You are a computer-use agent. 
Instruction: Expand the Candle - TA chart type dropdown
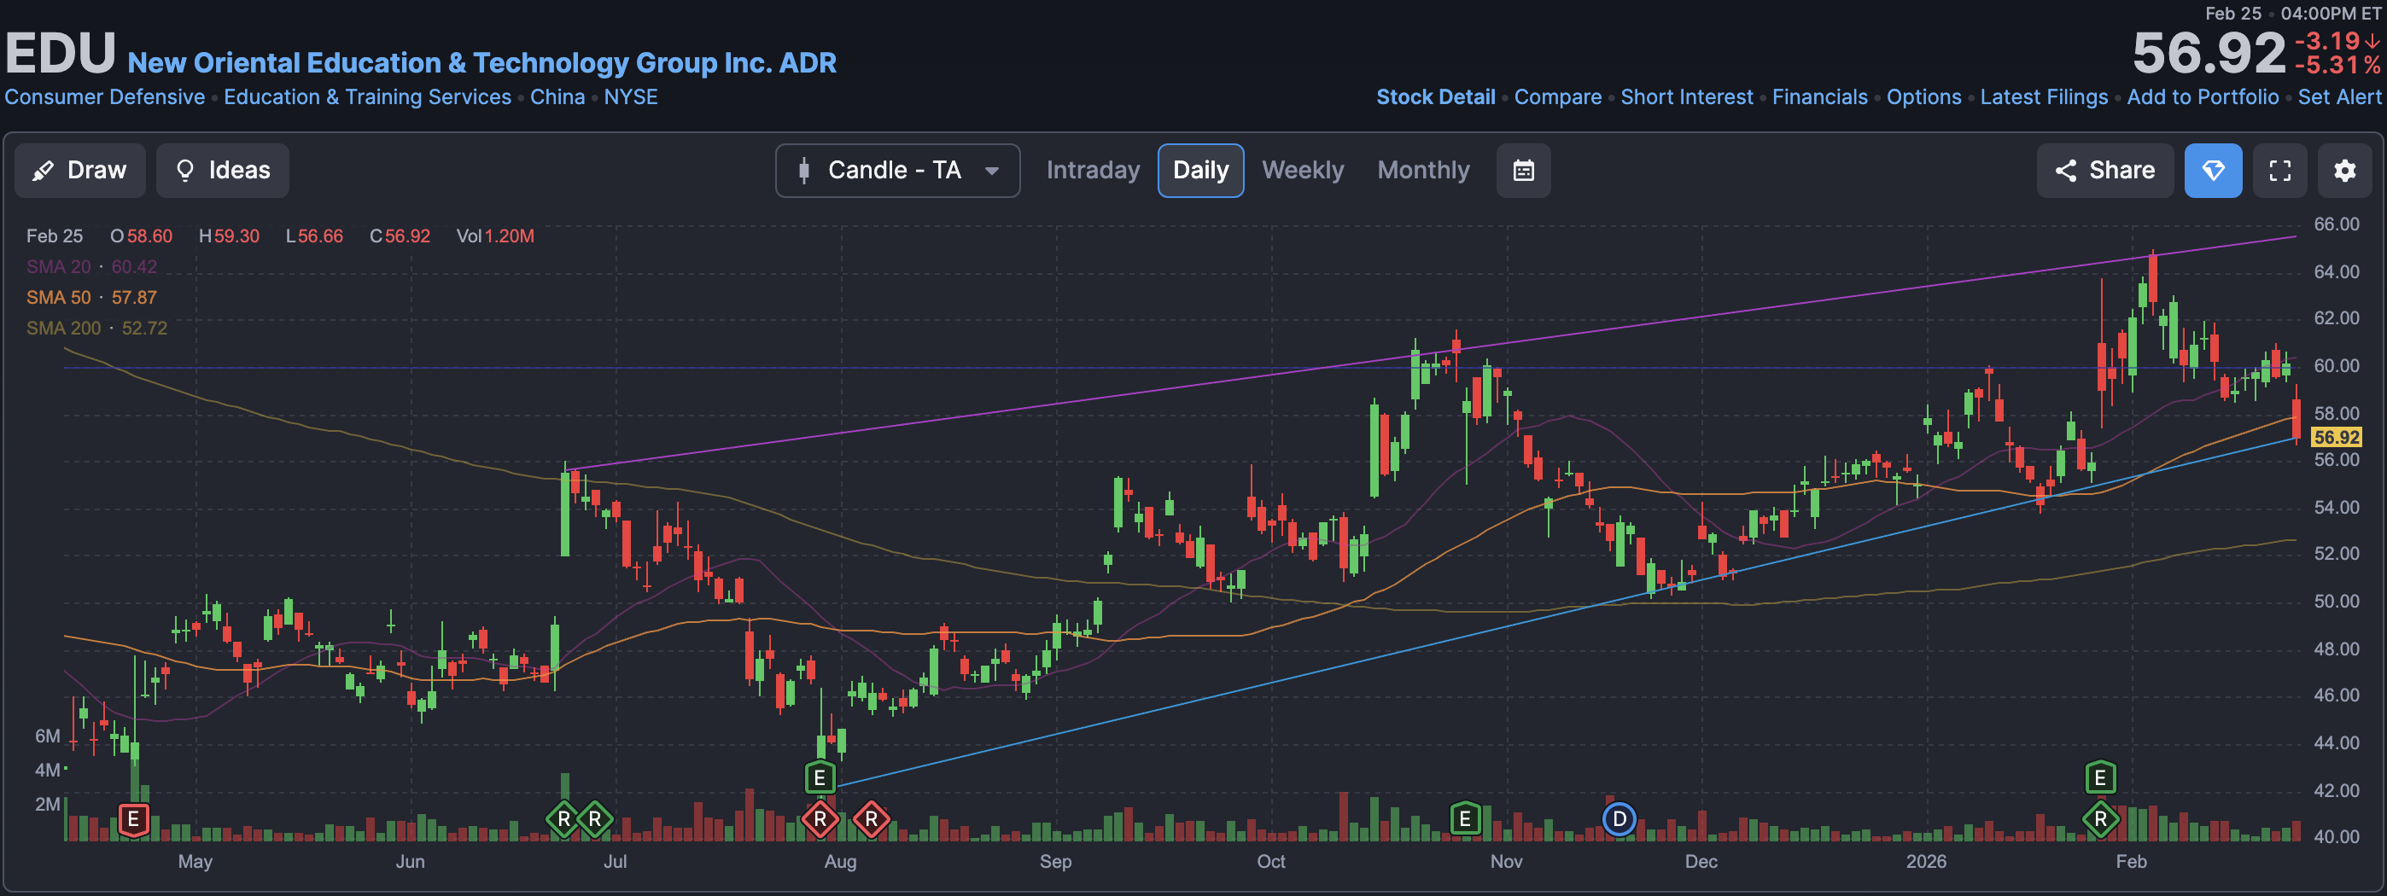(x=897, y=171)
